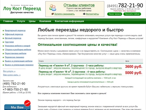Viewport: 146px width, 110px height.
Task: Click the Работаем без выходных text
Action: (125, 11)
